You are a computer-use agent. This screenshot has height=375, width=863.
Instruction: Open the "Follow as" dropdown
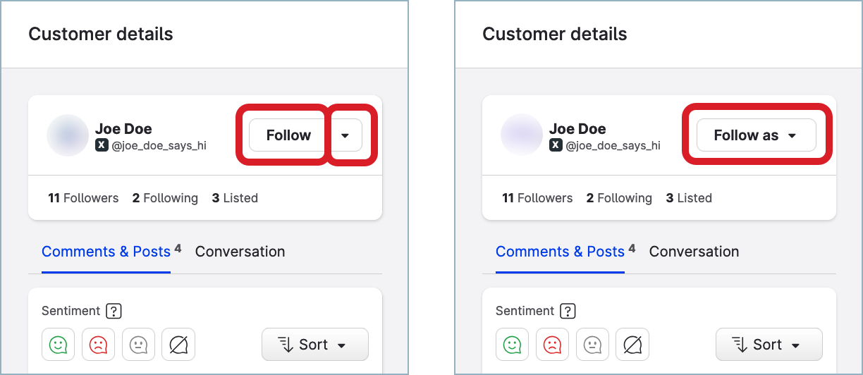(756, 135)
